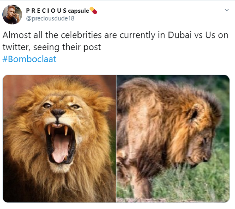Click the "twitter, seeing their post" text line
Image resolution: width=235 pixels, height=209 pixels.
[52, 47]
